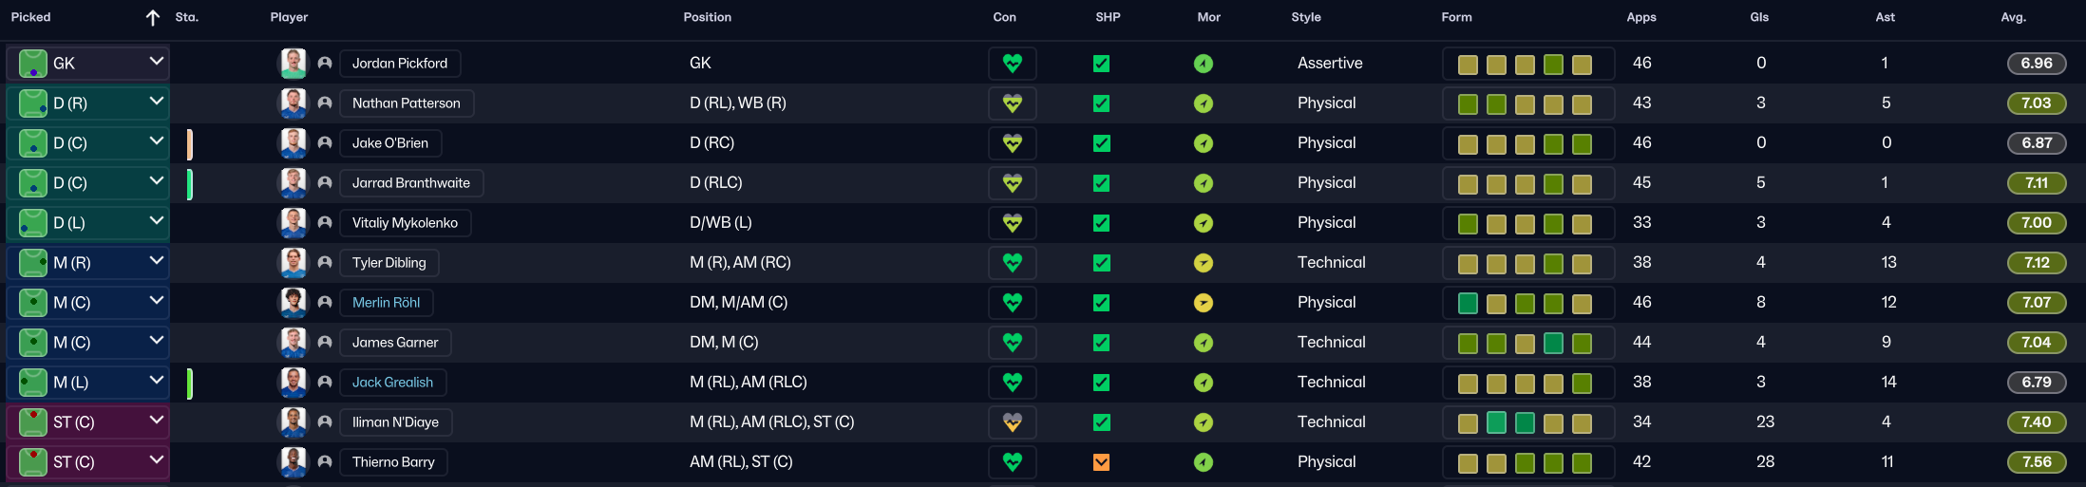Open Thierno Barry's player name button
Screen dimensions: 2086x487
pos(393,462)
